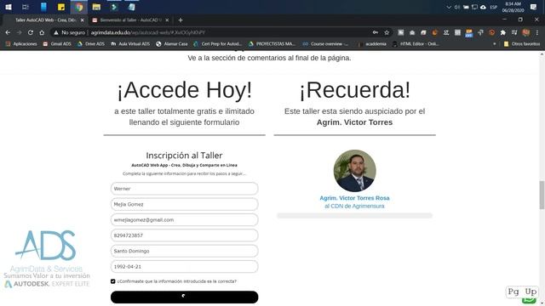Edit the phone number field '8294723857'

coord(184,235)
